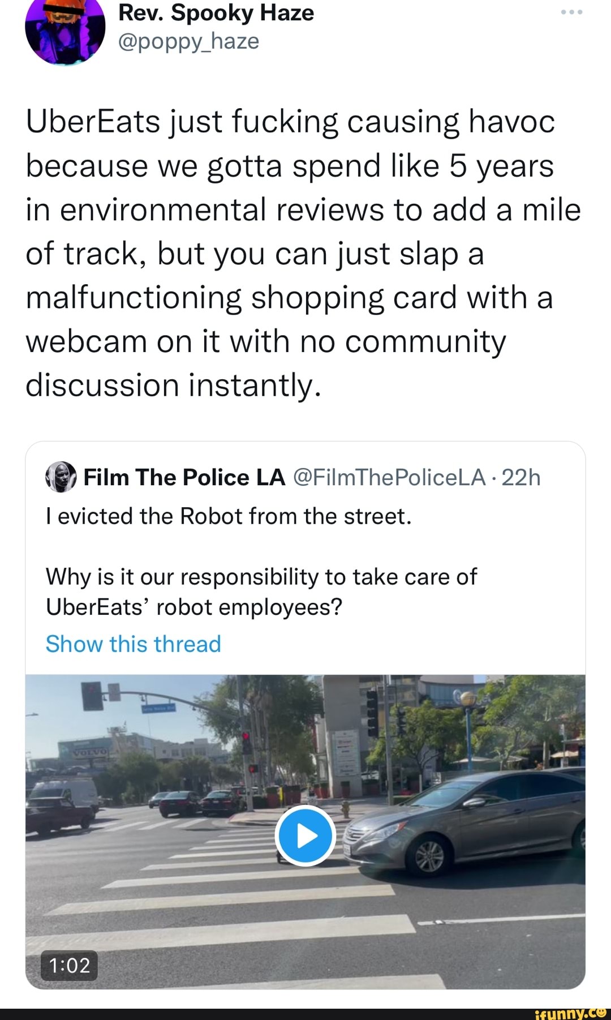Tap the Film The Police LA avatar
The width and height of the screenshot is (611, 1020).
(x=61, y=477)
